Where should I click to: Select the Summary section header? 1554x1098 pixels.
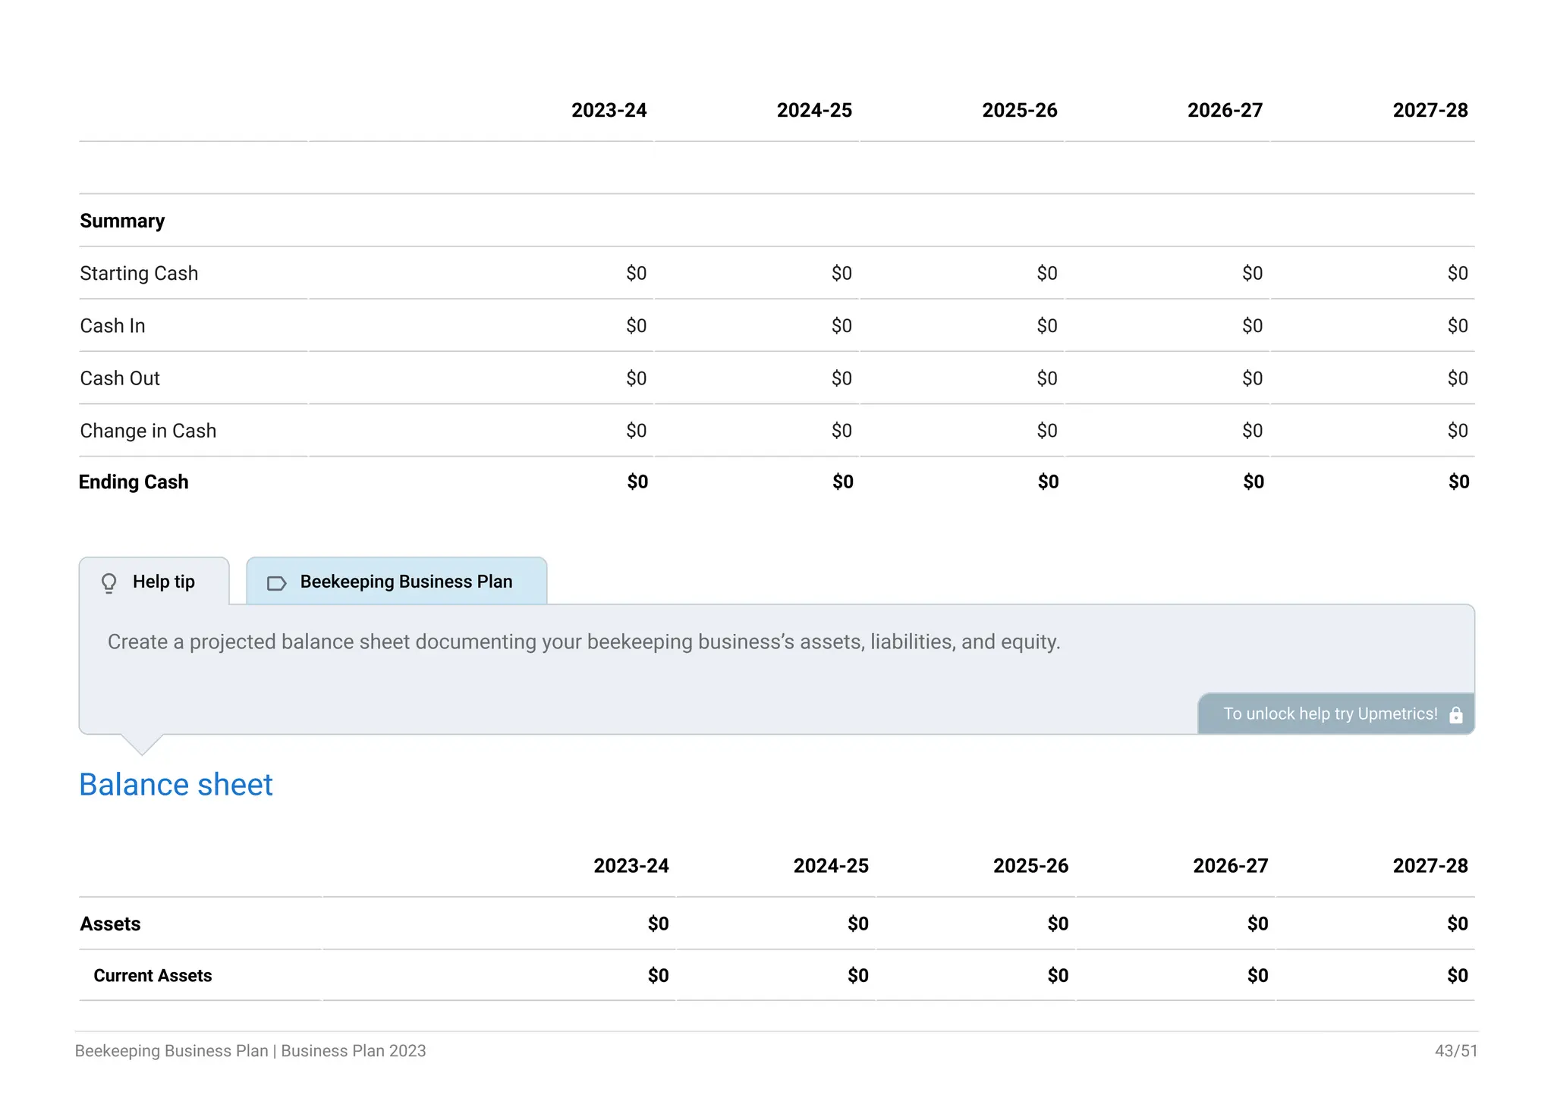click(x=122, y=221)
